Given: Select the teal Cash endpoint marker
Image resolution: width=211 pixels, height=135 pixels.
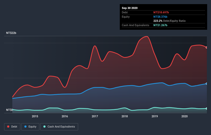Looking at the screenshot, I should coord(207,108).
